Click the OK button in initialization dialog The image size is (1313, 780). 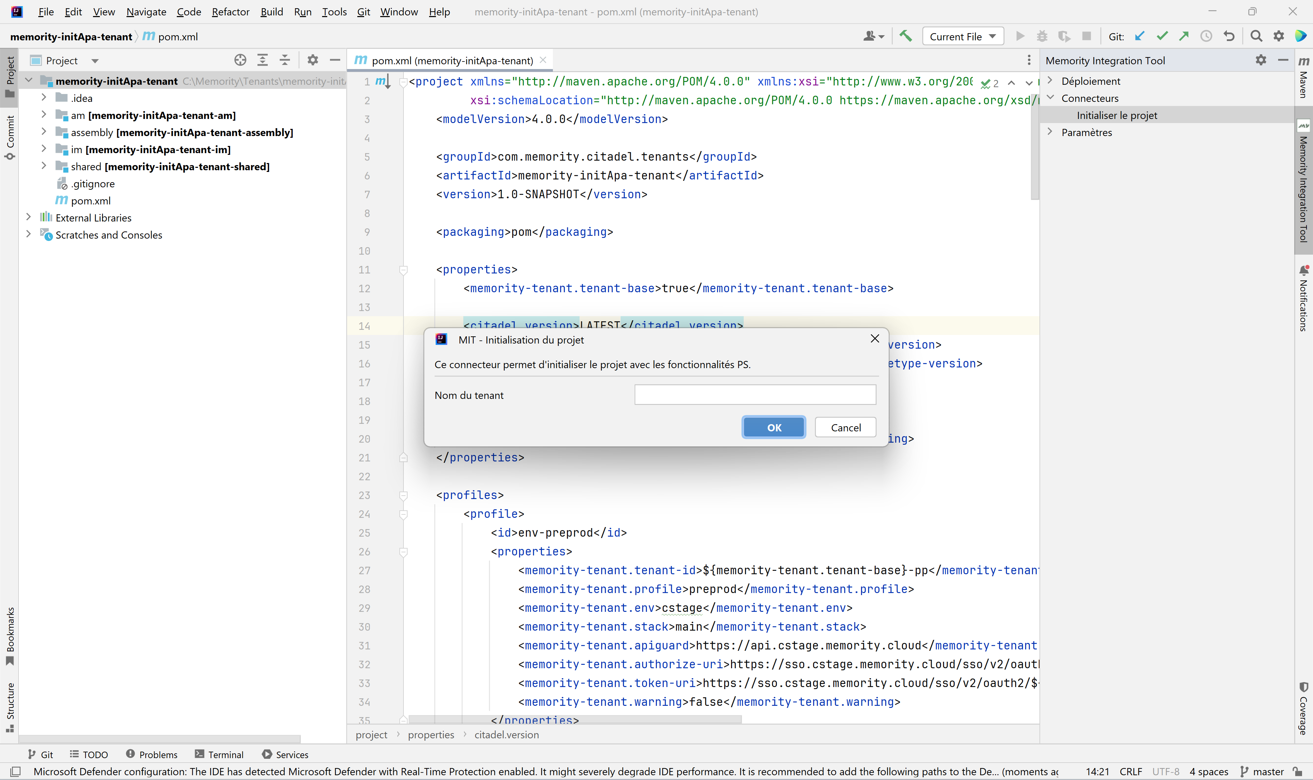click(773, 427)
